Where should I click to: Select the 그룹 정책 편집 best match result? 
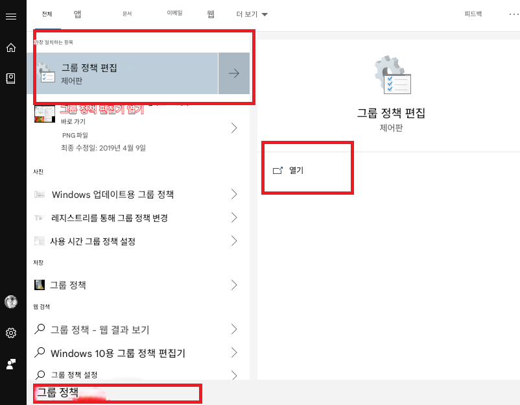point(122,73)
